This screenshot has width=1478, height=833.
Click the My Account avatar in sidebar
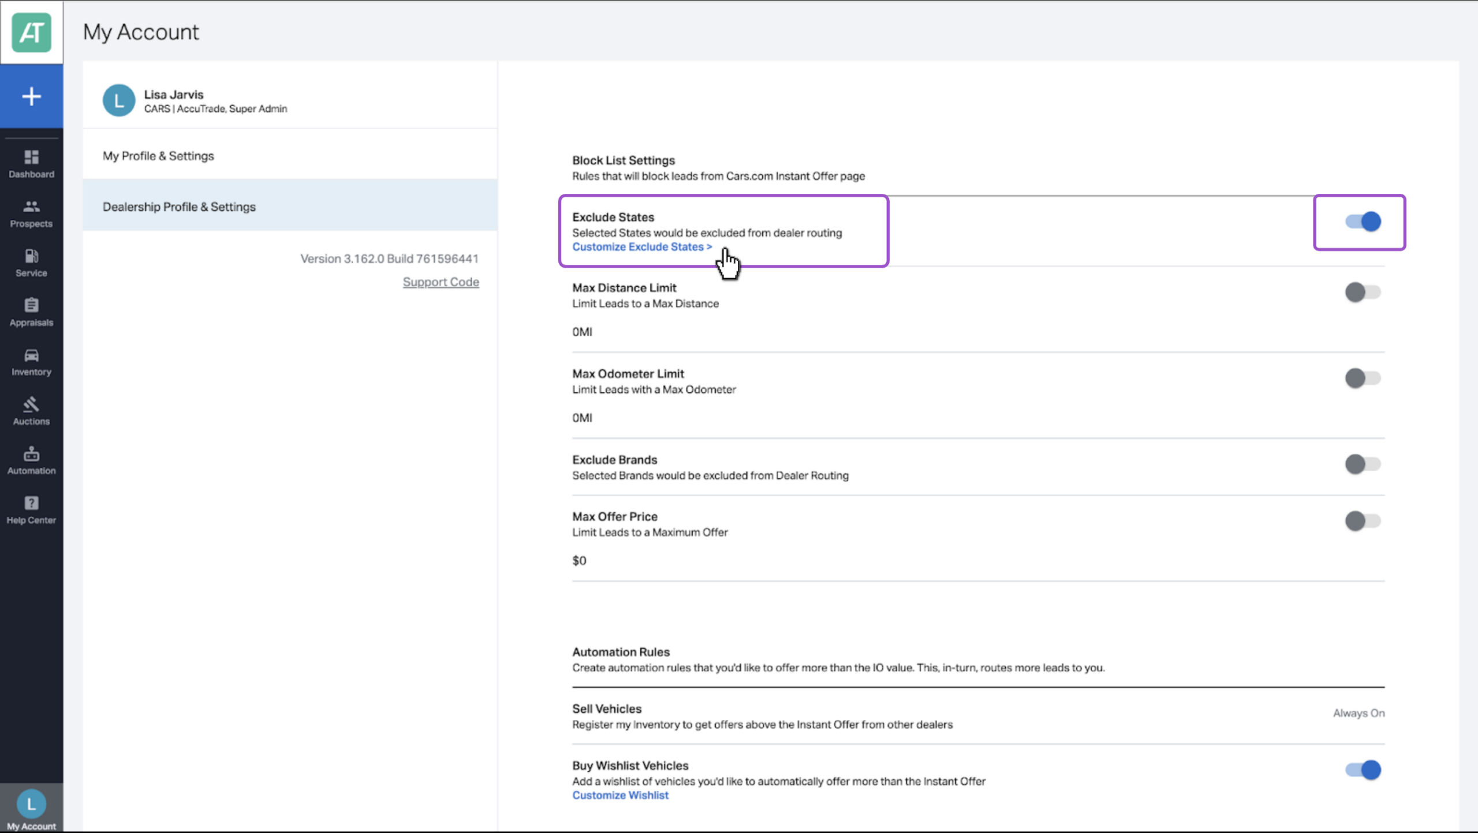31,804
